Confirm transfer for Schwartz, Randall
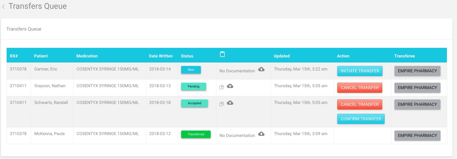This screenshot has height=159, width=457. pyautogui.click(x=361, y=119)
